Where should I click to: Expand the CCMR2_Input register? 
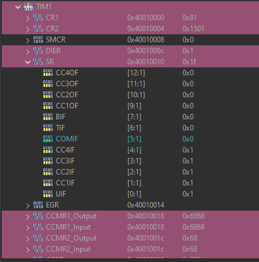pos(28,250)
